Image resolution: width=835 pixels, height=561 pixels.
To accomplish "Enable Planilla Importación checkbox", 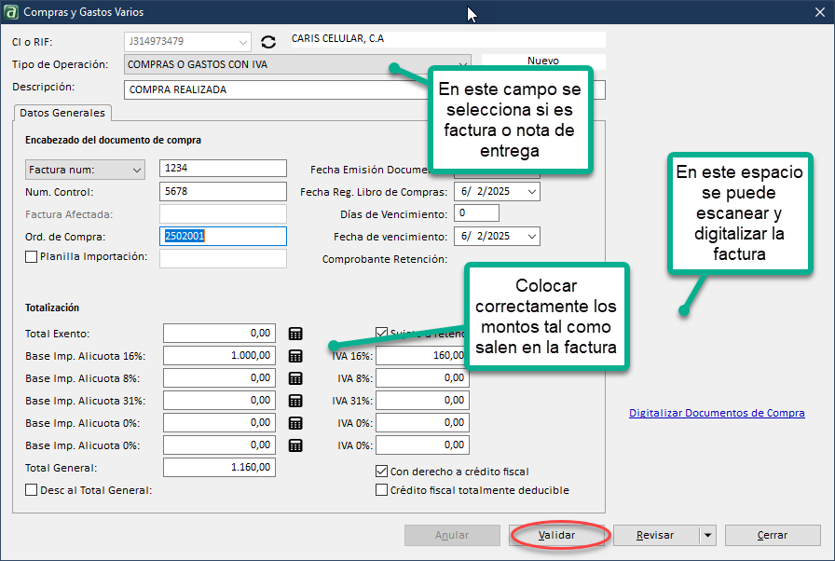I will tap(31, 257).
